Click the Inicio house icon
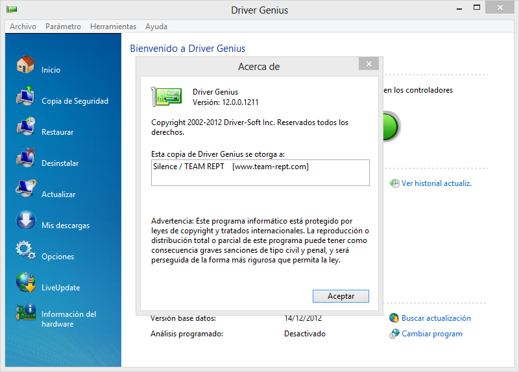Screen dimensions: 519x372 point(25,64)
